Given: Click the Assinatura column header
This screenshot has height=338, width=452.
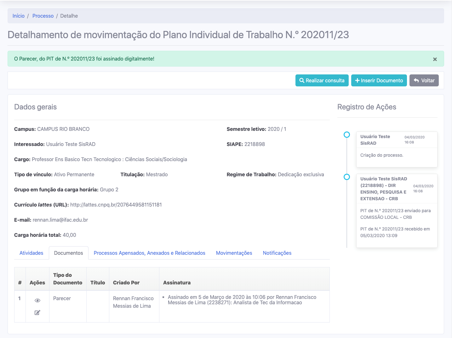Looking at the screenshot, I should 177,283.
